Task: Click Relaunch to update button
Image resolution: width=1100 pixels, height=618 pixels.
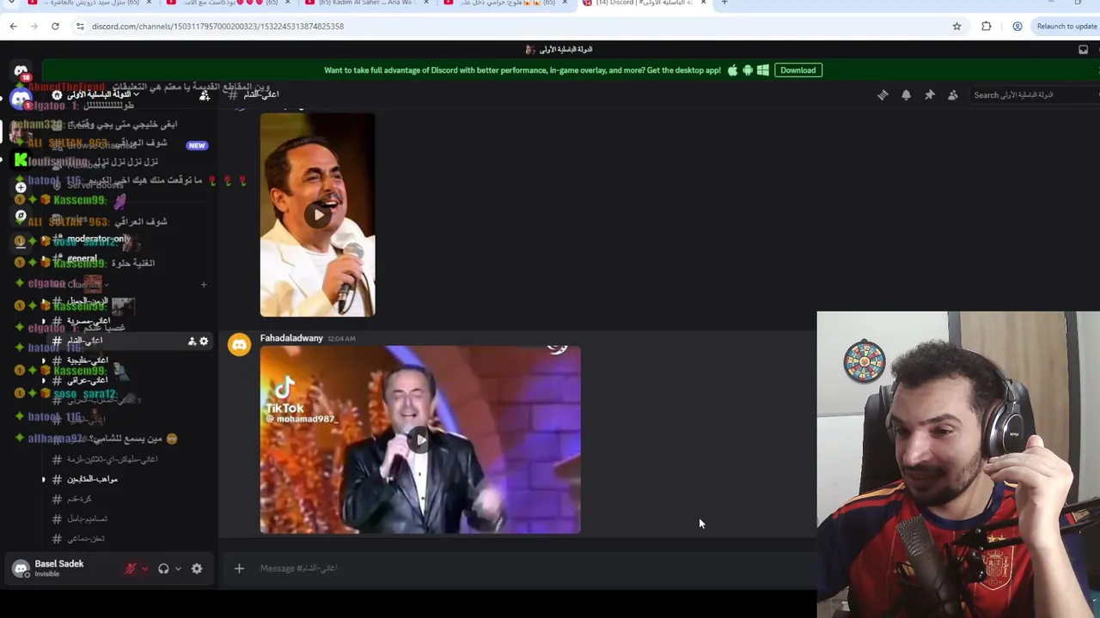Action: coord(1066,27)
